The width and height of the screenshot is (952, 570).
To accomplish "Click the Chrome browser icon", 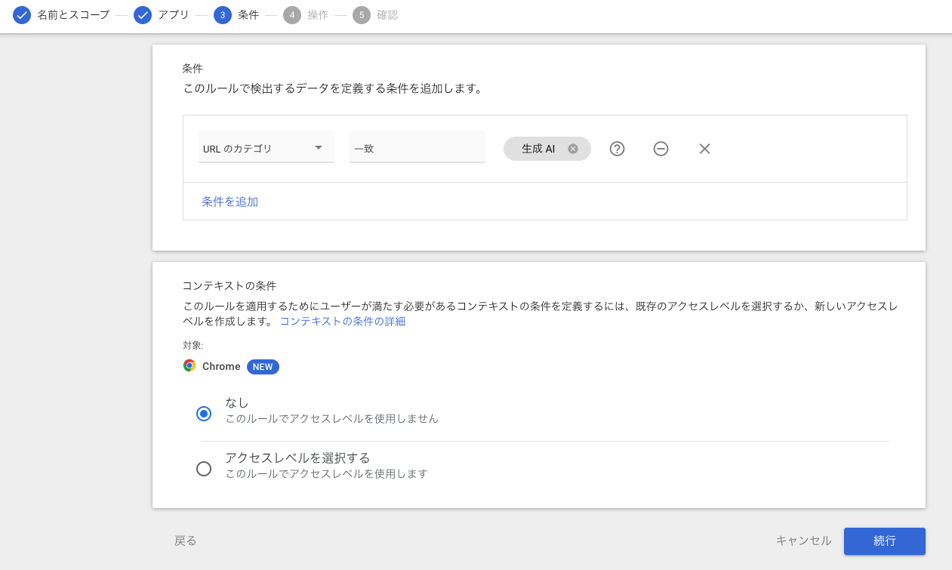I will click(x=189, y=365).
